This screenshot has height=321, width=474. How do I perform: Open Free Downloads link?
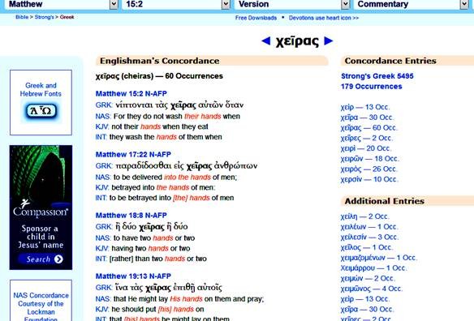click(256, 18)
